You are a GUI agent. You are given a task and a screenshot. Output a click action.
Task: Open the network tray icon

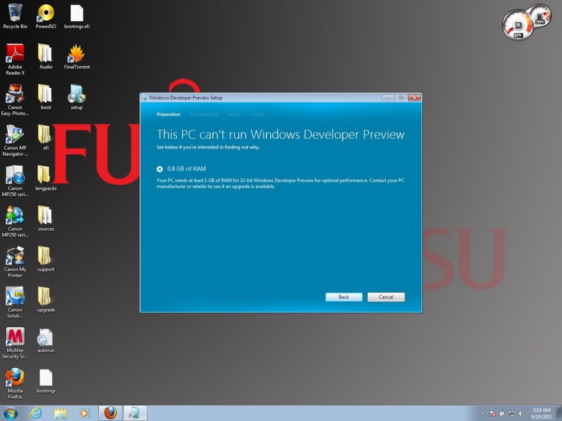tap(512, 413)
